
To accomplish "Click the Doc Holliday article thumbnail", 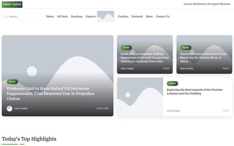I will [x=140, y=97].
